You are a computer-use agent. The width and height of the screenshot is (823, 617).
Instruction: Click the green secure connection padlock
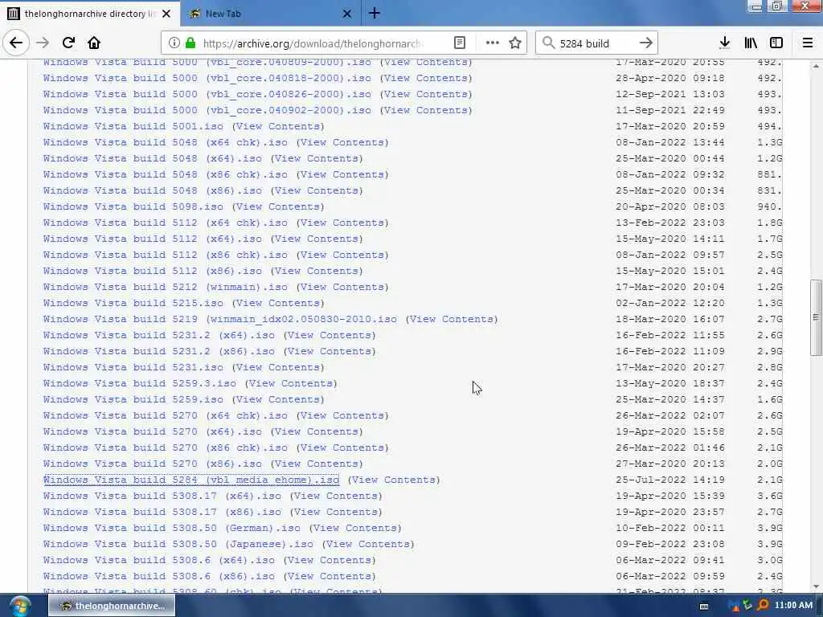(x=190, y=43)
